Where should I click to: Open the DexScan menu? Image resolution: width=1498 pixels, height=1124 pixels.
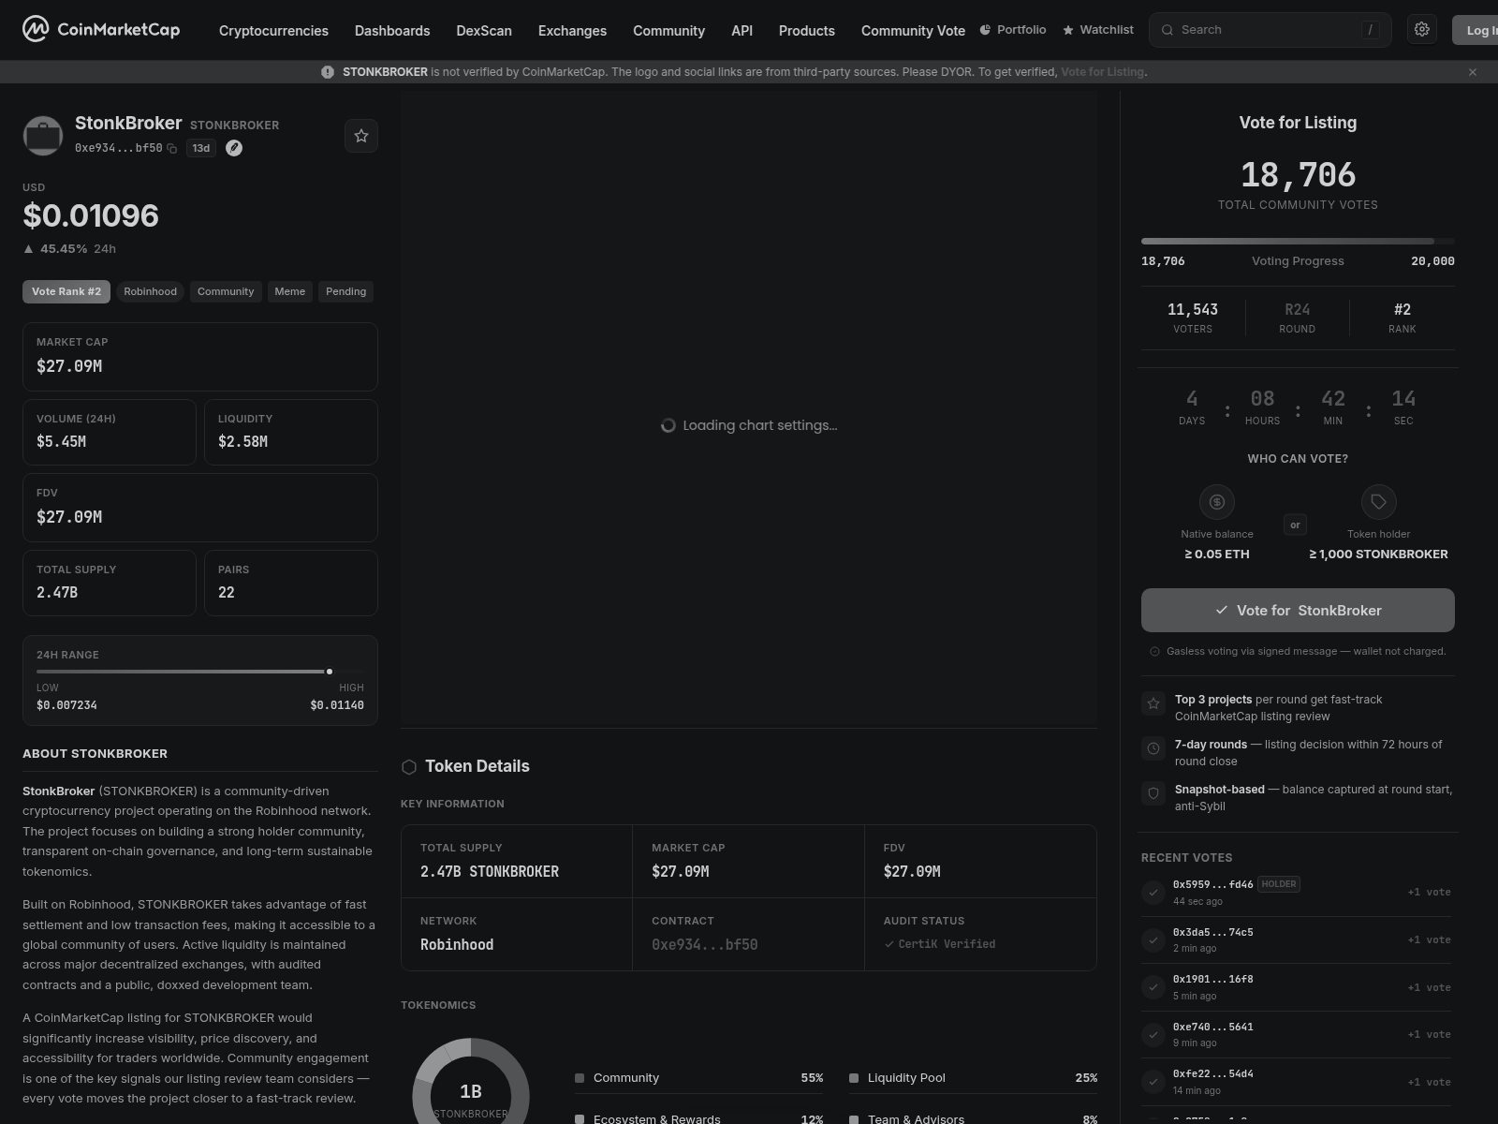tap(484, 31)
